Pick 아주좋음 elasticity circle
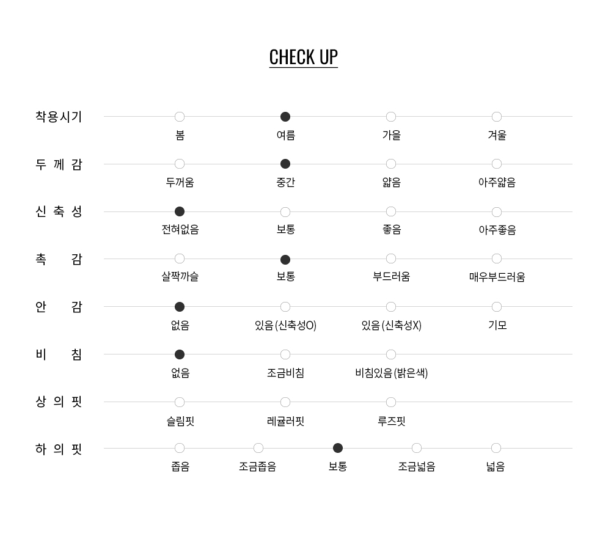 [x=497, y=212]
